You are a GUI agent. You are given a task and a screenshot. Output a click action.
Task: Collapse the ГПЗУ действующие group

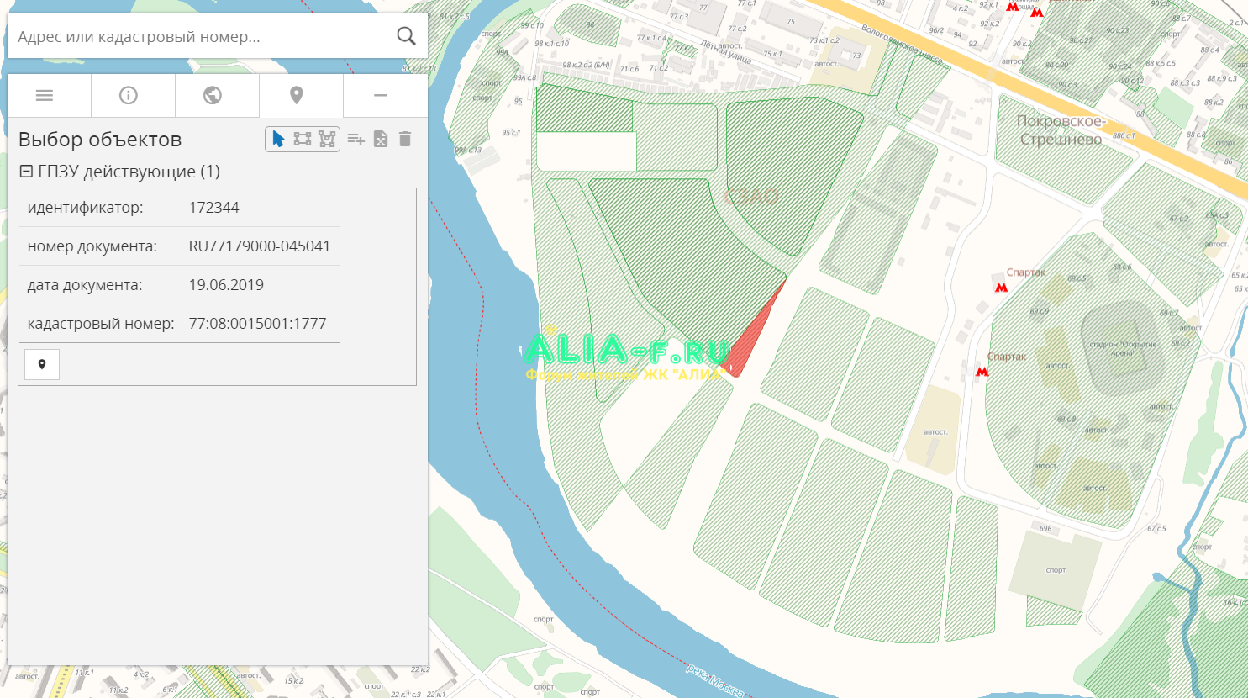click(x=26, y=172)
